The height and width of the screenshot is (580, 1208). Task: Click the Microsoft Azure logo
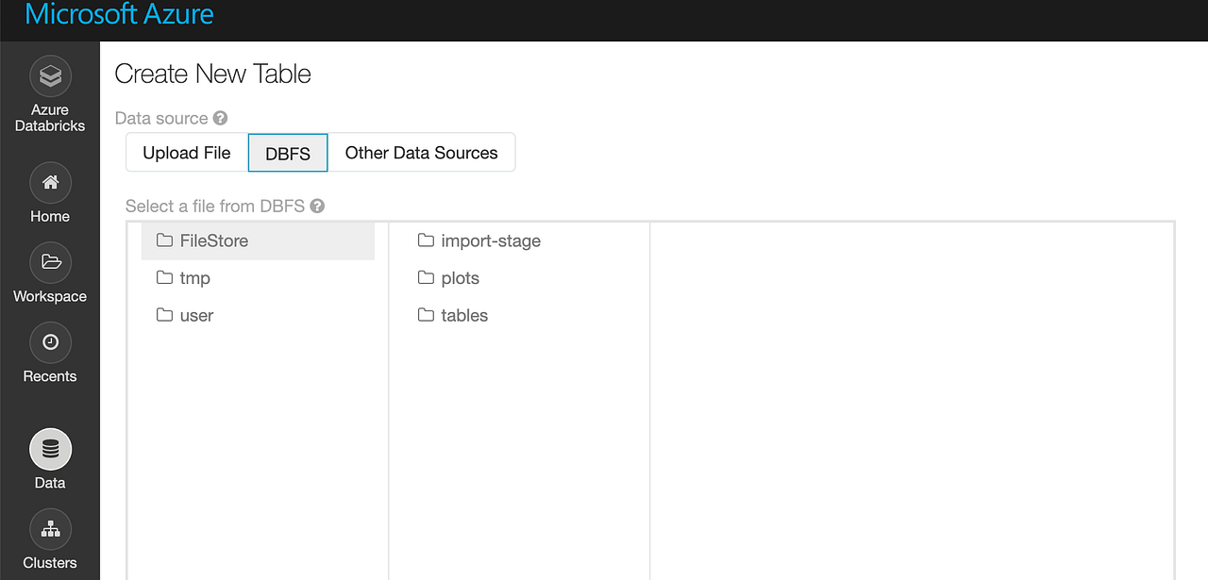(117, 14)
